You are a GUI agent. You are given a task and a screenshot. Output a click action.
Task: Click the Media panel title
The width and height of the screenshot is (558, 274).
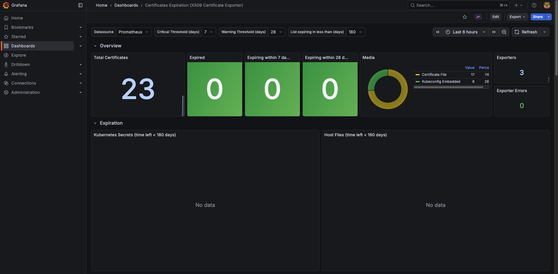pos(368,58)
